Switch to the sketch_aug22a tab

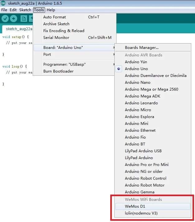[18, 29]
